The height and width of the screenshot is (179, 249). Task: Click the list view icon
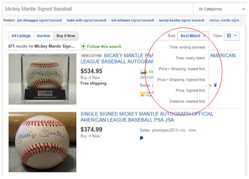[229, 36]
